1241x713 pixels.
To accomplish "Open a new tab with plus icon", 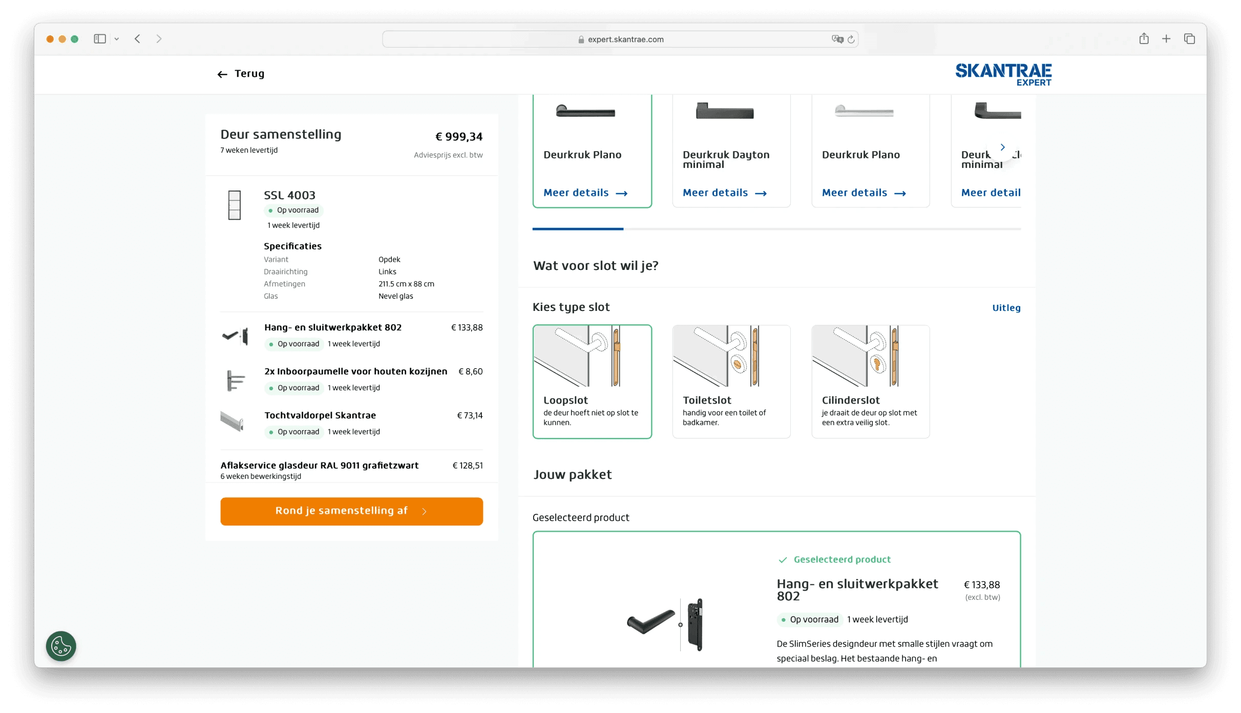I will (1166, 39).
